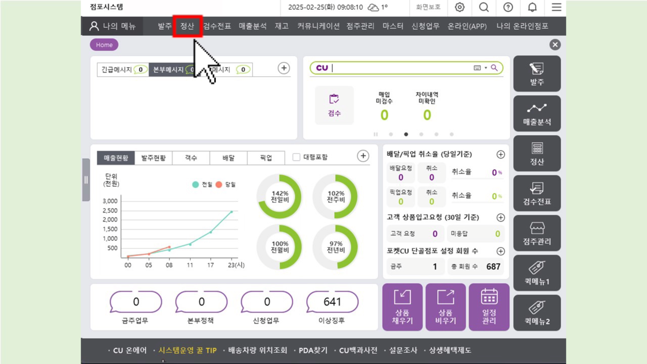Click the 시스템운영 꿀 TIP link
Image resolution: width=647 pixels, height=364 pixels.
point(187,351)
